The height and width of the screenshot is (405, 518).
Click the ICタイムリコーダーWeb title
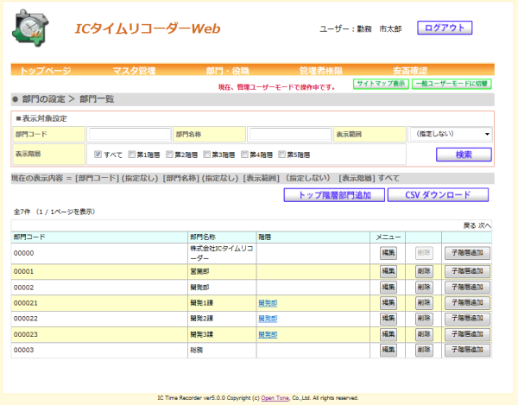pos(148,28)
